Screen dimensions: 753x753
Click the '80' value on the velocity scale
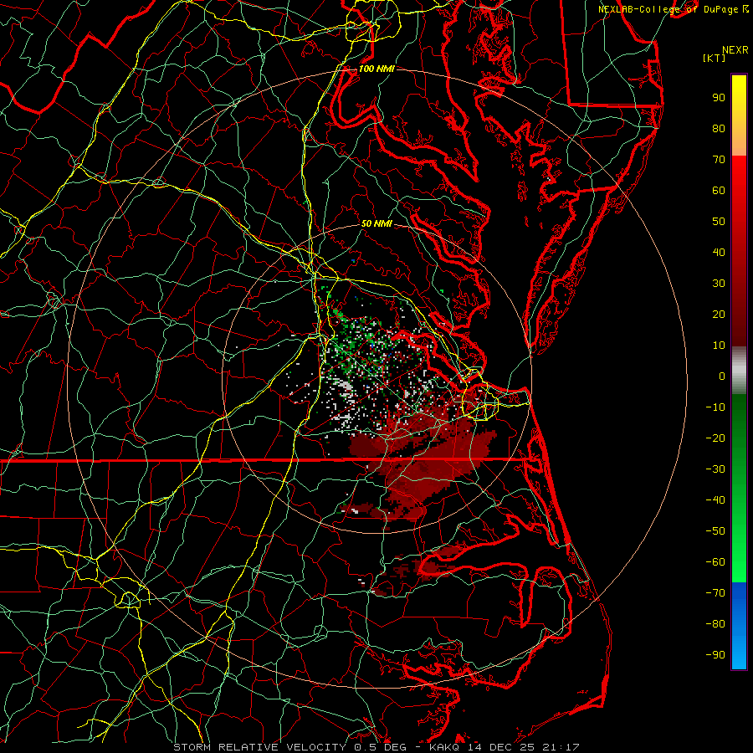point(719,128)
